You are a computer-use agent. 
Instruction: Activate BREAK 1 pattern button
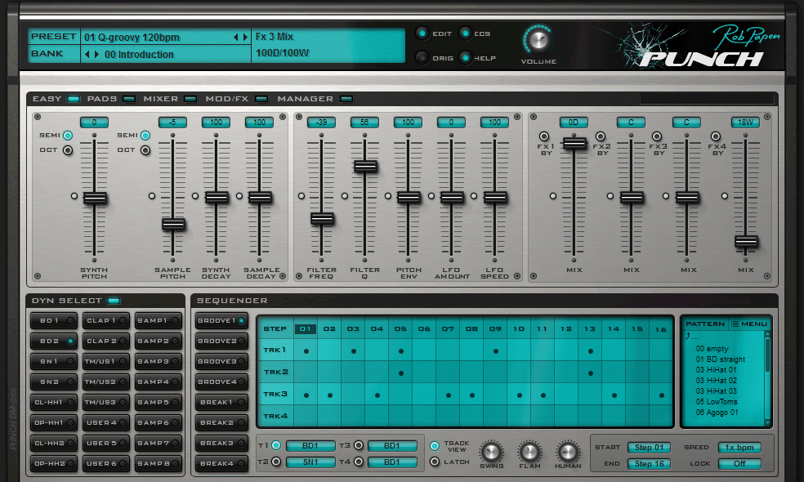tap(221, 403)
